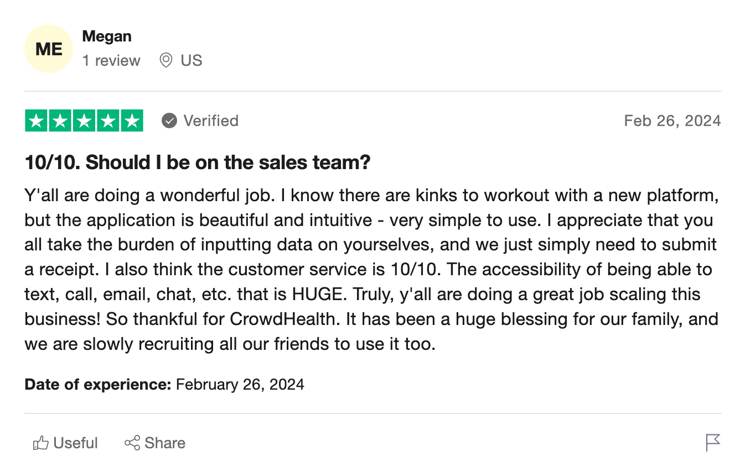Click the "Date of experience:" label
Viewport: 745px width, 472px height.
(x=98, y=384)
